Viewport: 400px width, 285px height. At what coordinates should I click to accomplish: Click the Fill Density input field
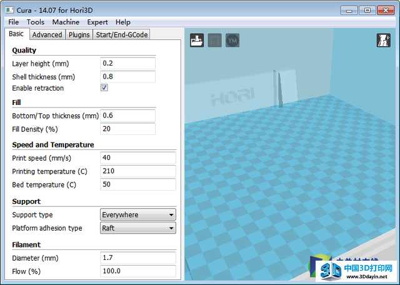pyautogui.click(x=127, y=129)
